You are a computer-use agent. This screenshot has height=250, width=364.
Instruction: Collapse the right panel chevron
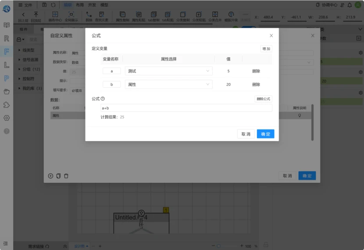pyautogui.click(x=360, y=29)
